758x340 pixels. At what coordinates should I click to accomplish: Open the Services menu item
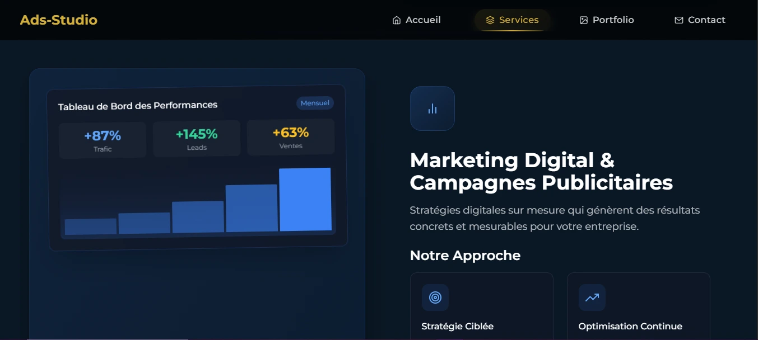pos(519,20)
